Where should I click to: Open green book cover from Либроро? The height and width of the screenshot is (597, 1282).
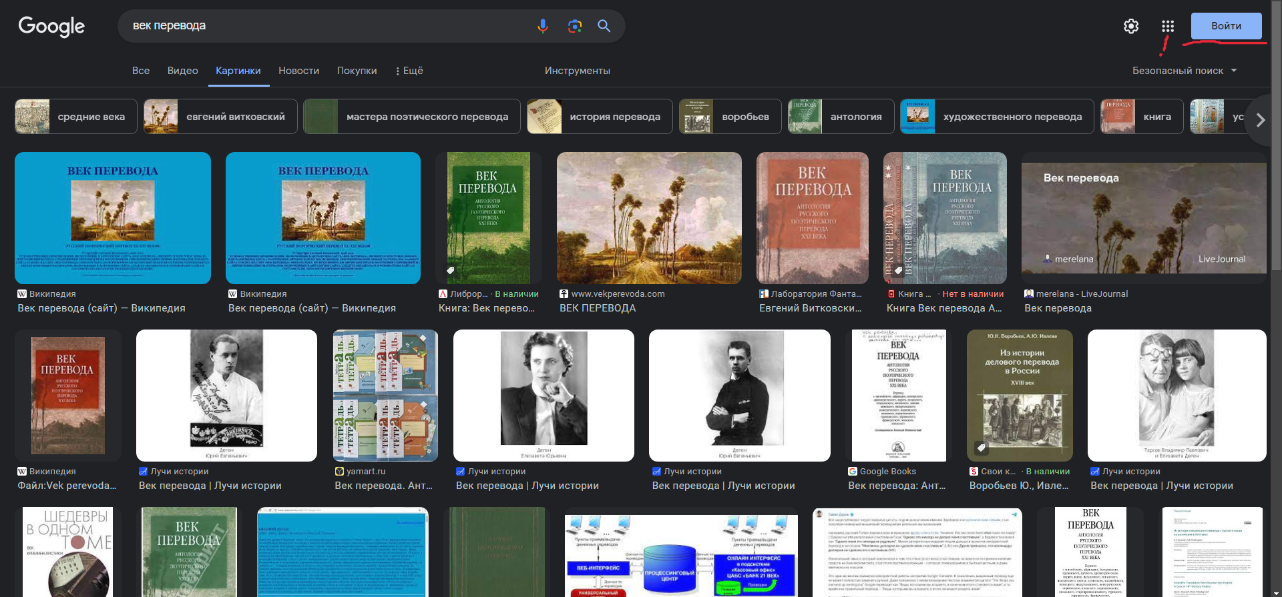coord(489,218)
